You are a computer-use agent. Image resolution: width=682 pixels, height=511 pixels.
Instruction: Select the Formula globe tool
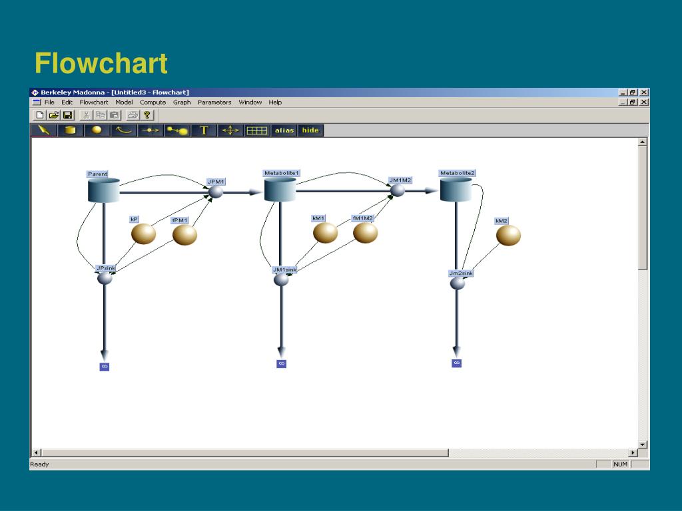[x=97, y=130]
